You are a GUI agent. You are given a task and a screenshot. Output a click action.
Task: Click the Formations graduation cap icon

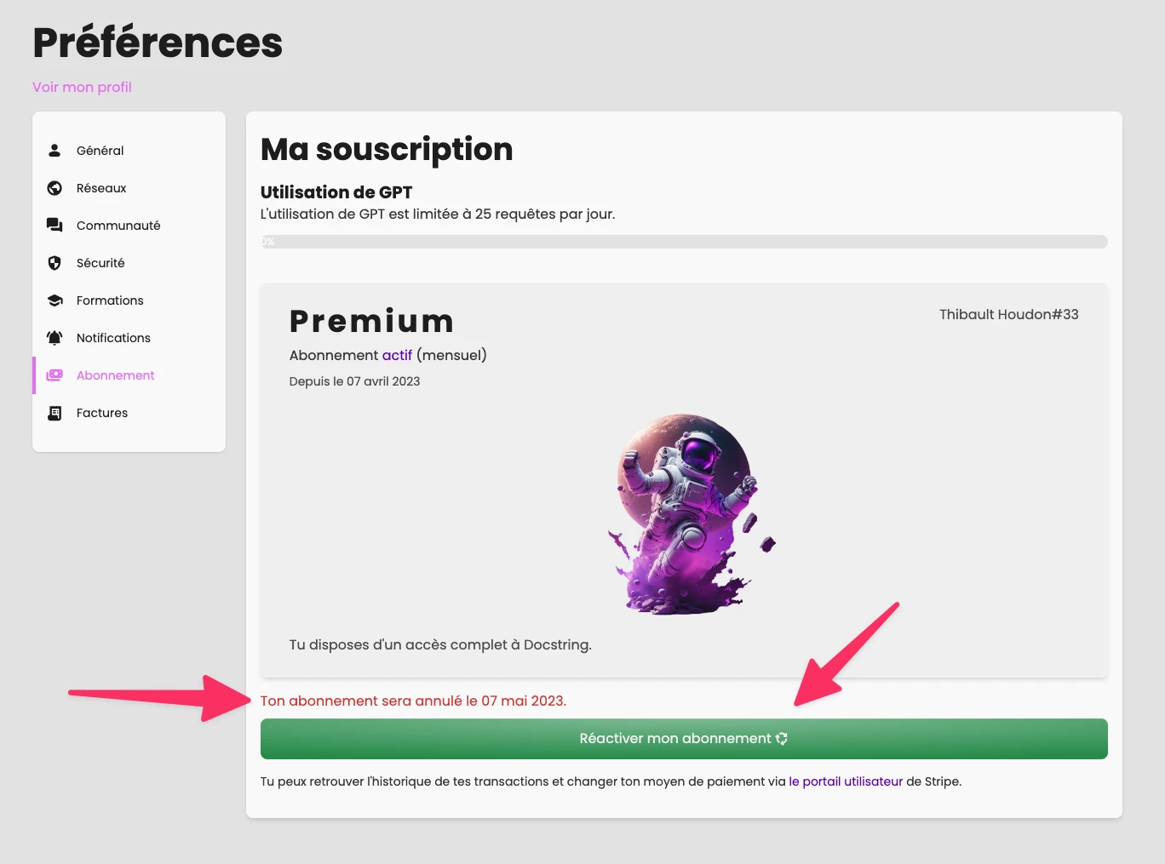55,300
